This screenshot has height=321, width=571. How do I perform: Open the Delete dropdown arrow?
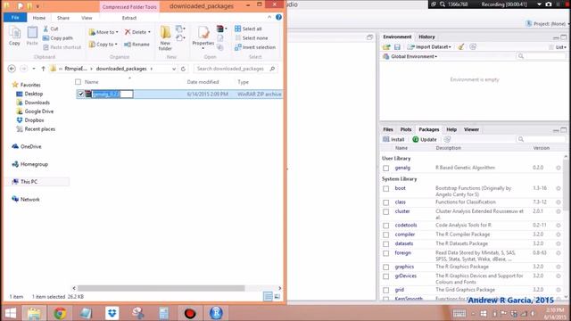(x=149, y=32)
